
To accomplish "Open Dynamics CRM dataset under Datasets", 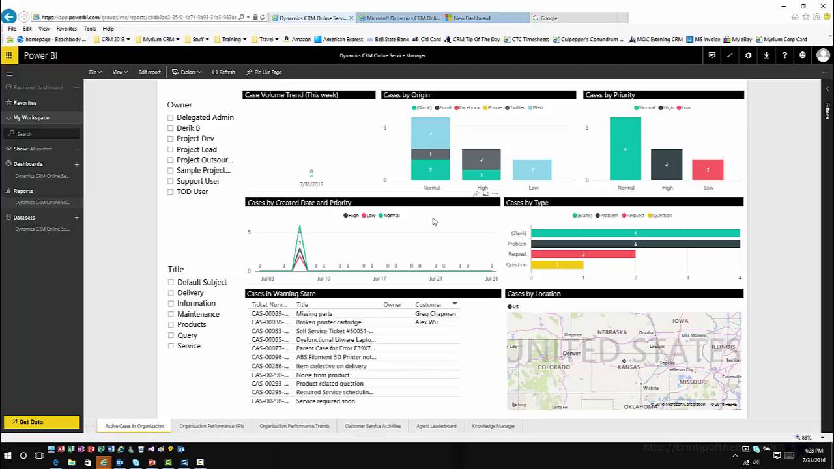I will (x=42, y=229).
